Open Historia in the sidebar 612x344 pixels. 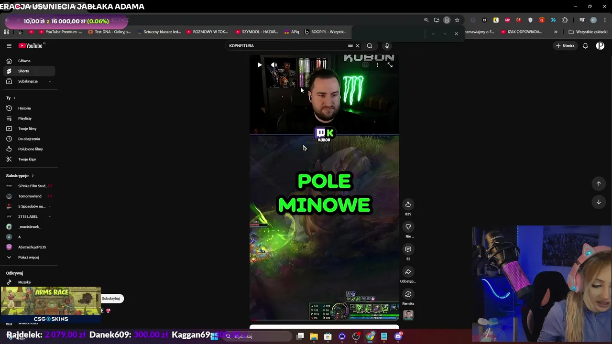[29, 108]
